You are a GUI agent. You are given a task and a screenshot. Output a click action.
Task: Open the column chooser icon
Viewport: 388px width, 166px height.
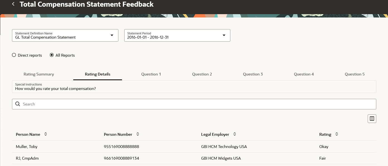(x=372, y=119)
